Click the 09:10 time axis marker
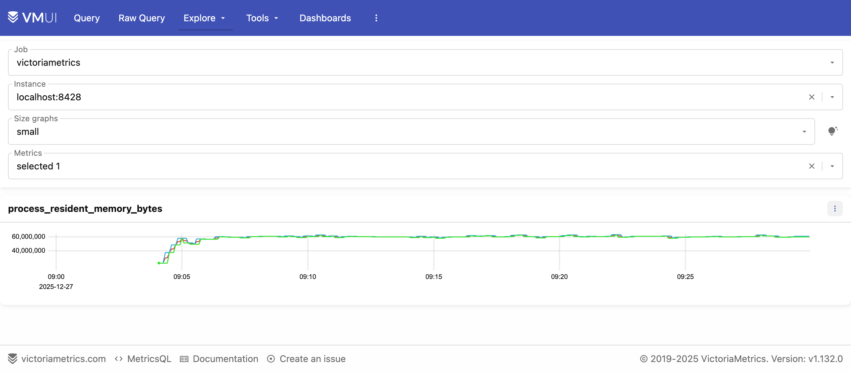 click(x=307, y=277)
